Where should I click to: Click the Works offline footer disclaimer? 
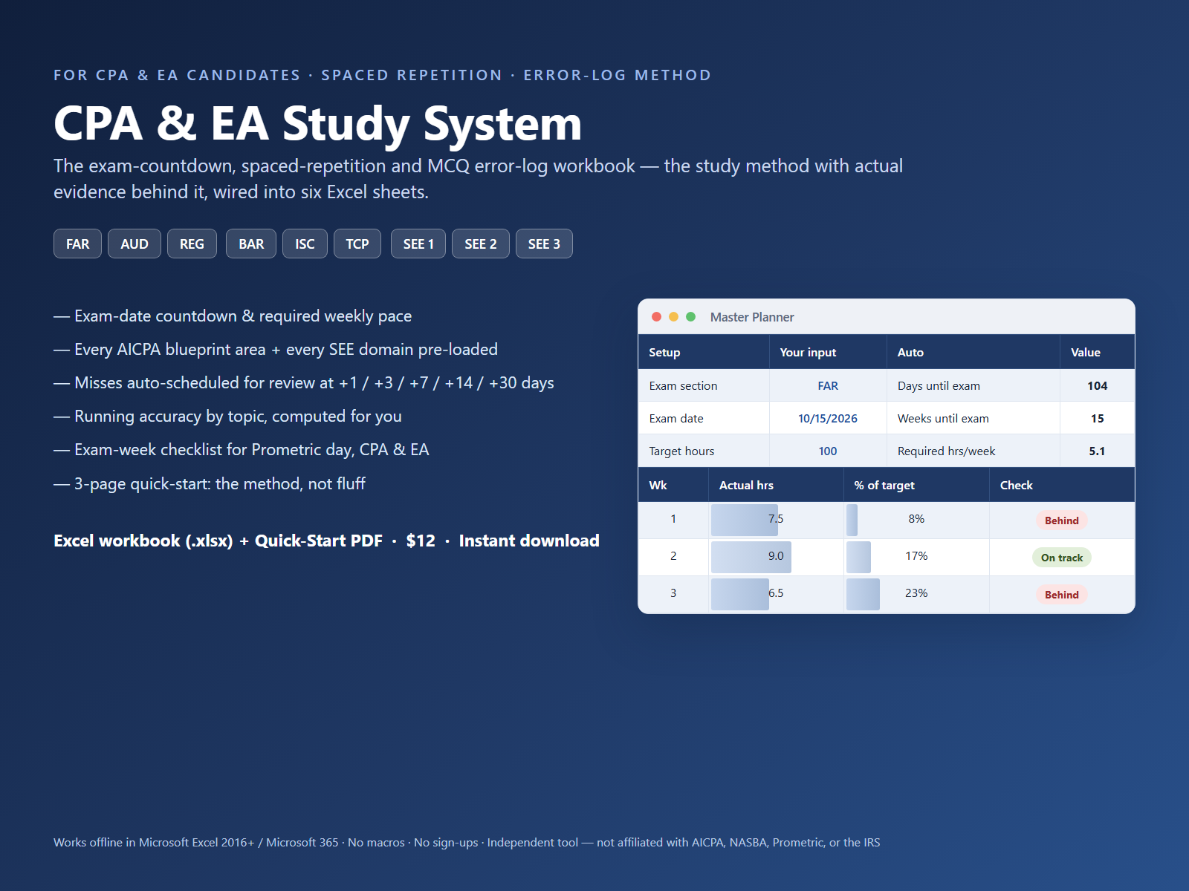pos(467,842)
